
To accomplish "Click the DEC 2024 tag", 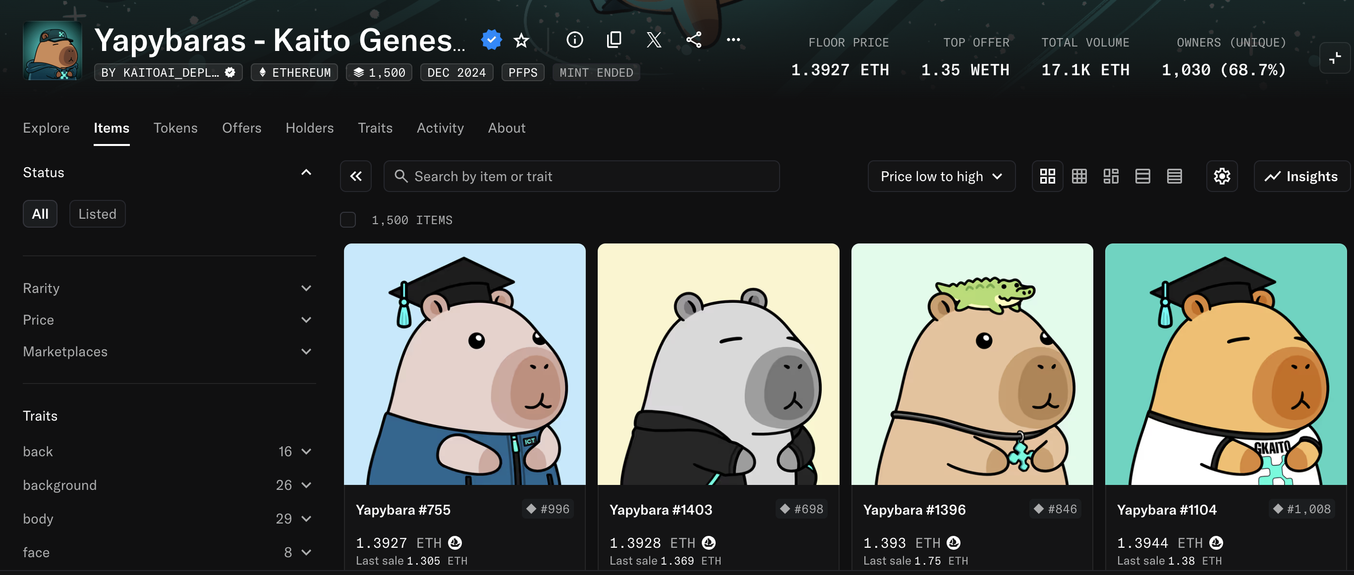I will point(457,72).
